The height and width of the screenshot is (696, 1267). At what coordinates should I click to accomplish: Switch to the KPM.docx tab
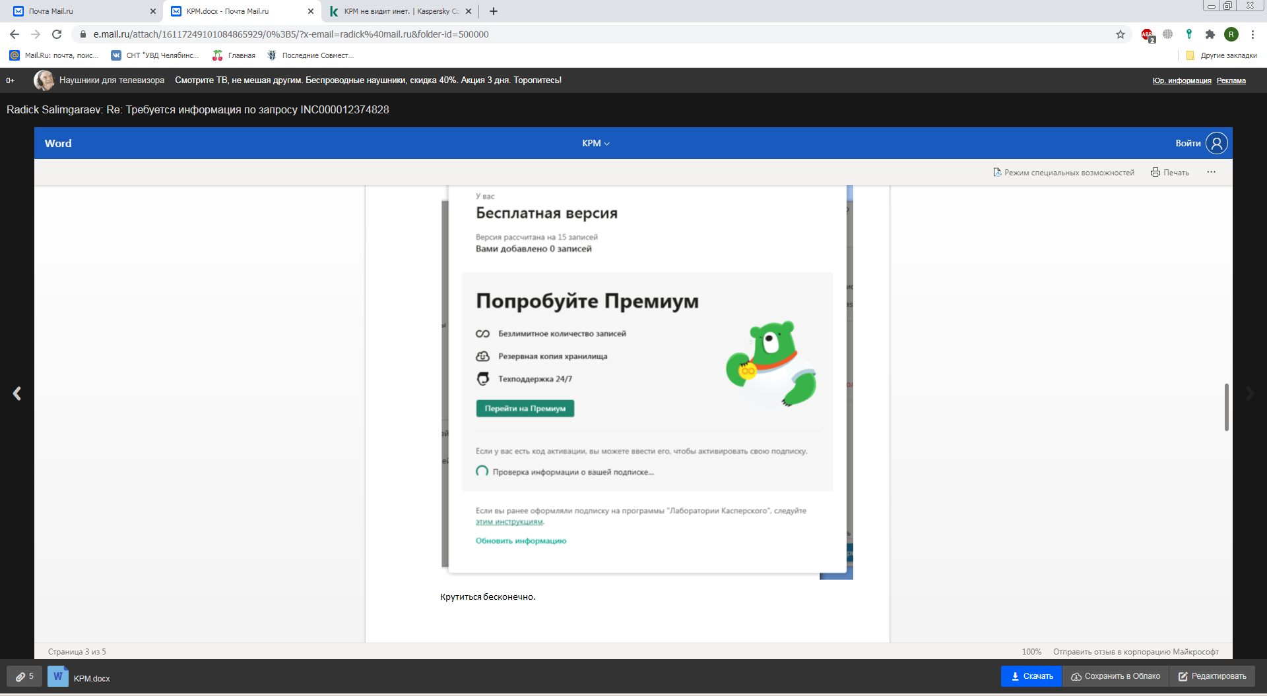(242, 11)
